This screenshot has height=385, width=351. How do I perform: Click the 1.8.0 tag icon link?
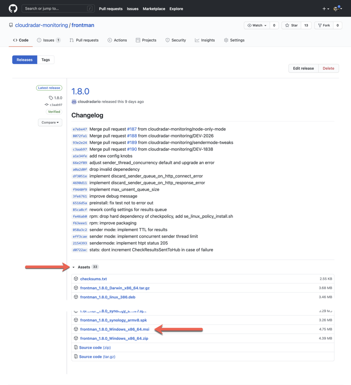[56, 98]
